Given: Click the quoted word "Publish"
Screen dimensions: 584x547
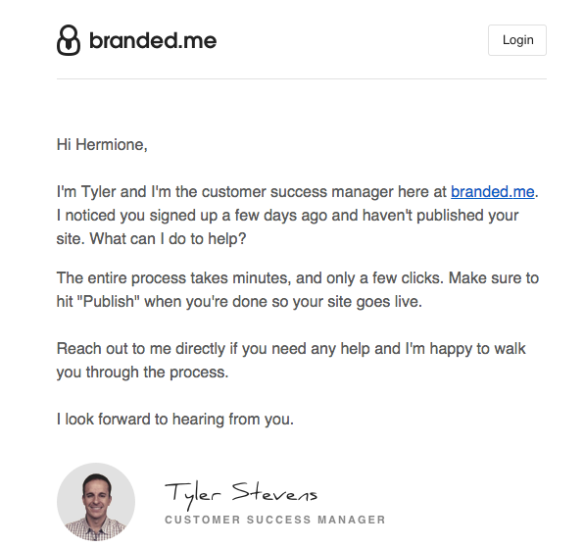Looking at the screenshot, I should click(x=109, y=302).
